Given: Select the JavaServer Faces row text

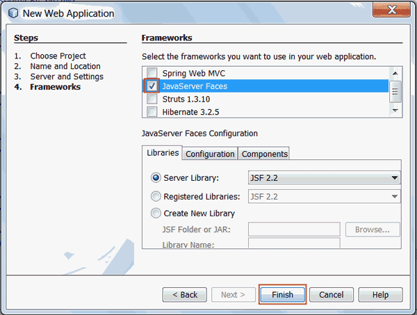Looking at the screenshot, I should (195, 86).
